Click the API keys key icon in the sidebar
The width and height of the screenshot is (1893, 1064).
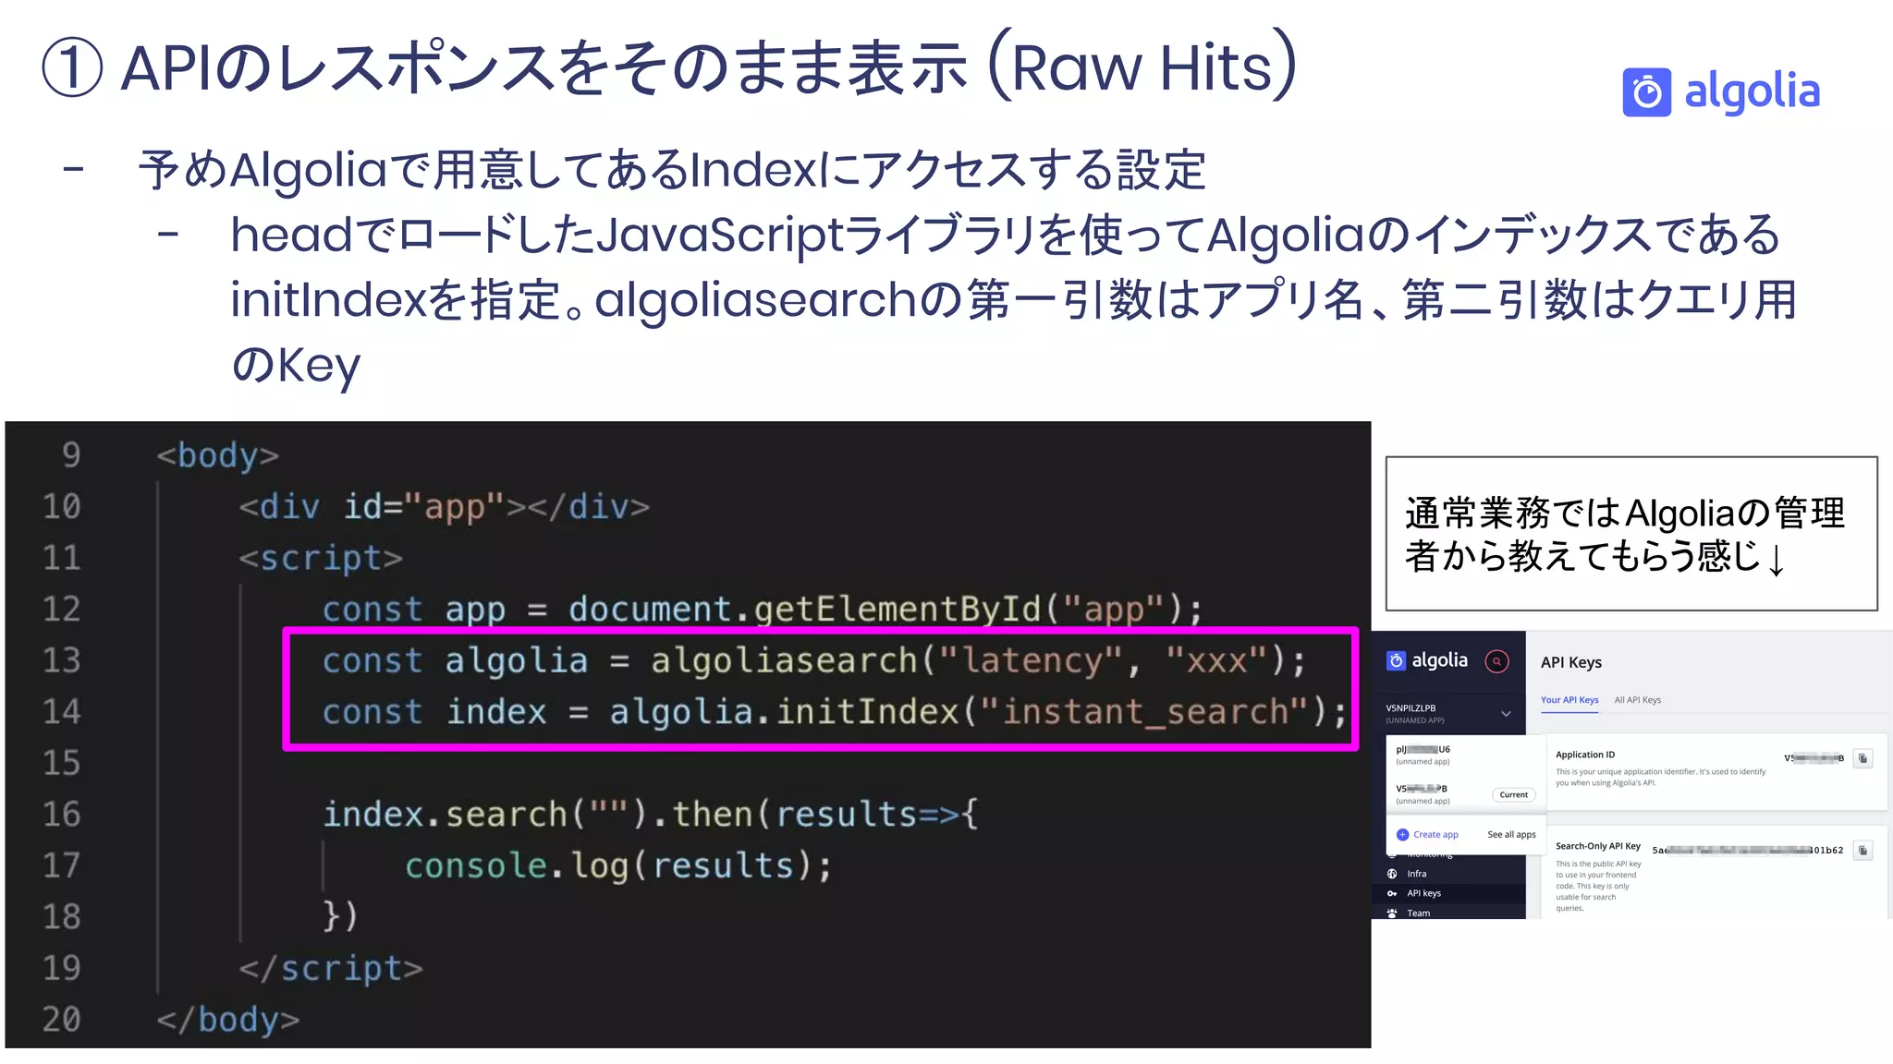pyautogui.click(x=1392, y=893)
